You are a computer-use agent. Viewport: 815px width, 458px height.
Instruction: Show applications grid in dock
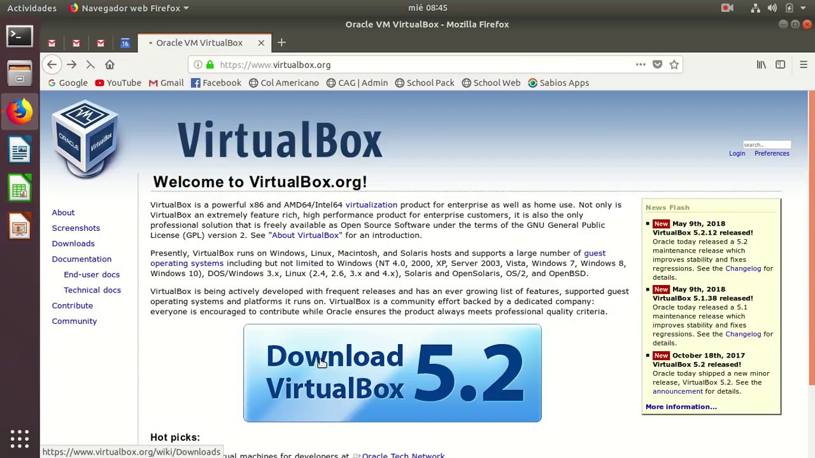tap(20, 438)
